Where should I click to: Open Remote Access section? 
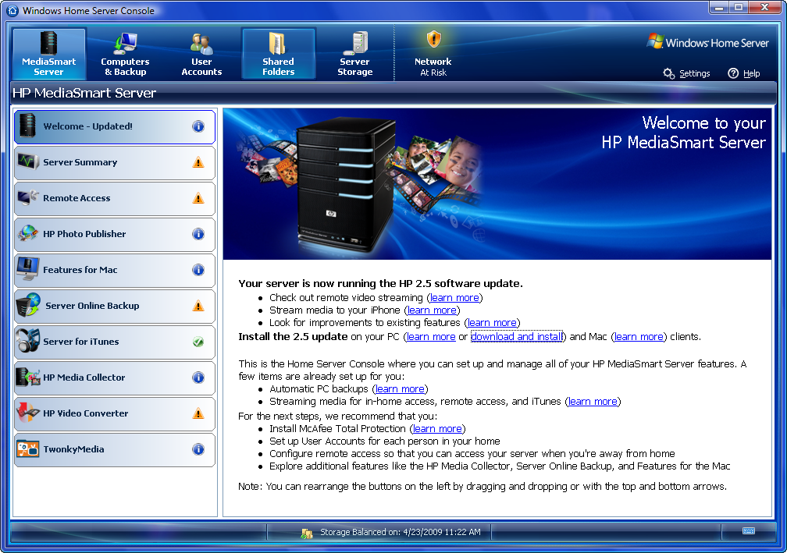pyautogui.click(x=115, y=199)
